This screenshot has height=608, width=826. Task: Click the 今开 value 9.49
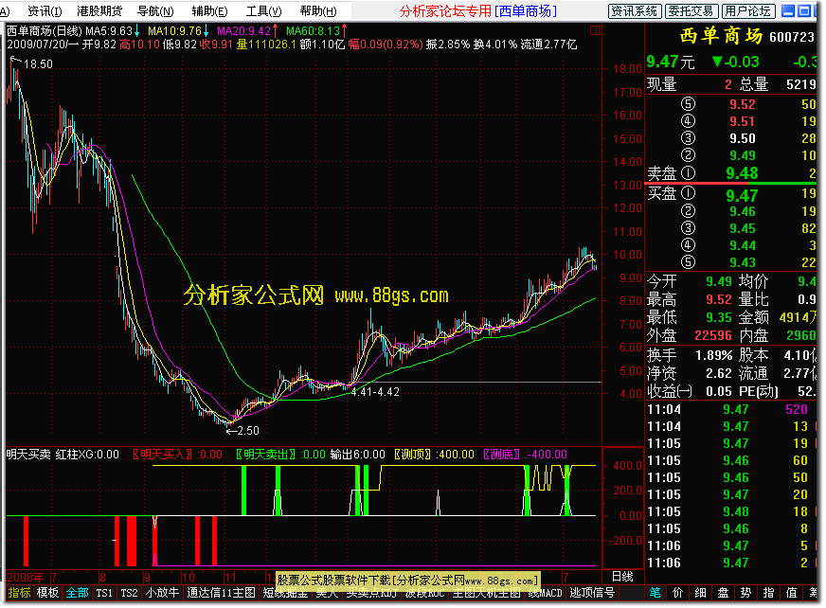[719, 281]
